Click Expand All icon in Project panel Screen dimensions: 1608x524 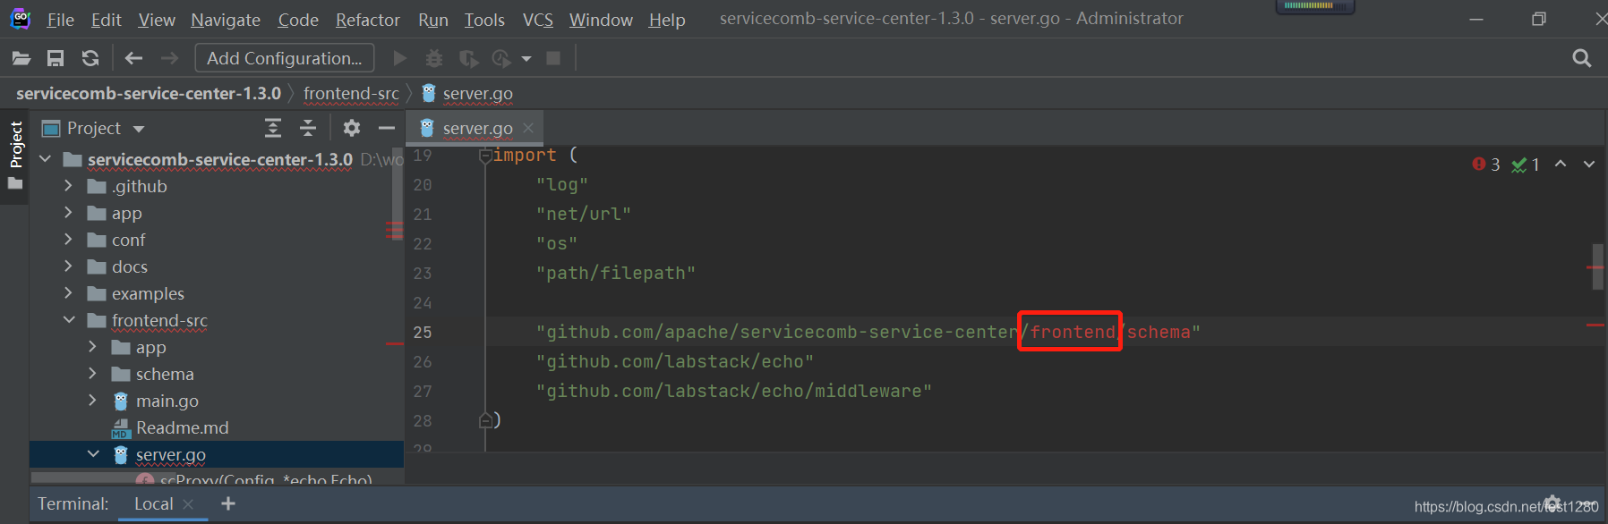pos(273,128)
